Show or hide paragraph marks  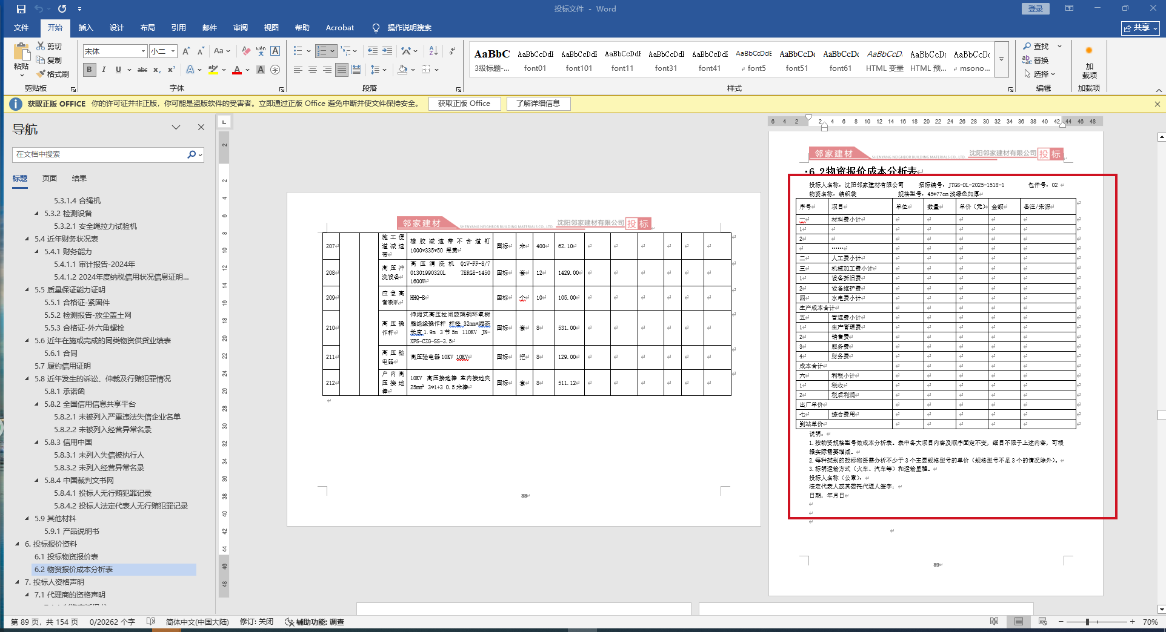pyautogui.click(x=453, y=51)
